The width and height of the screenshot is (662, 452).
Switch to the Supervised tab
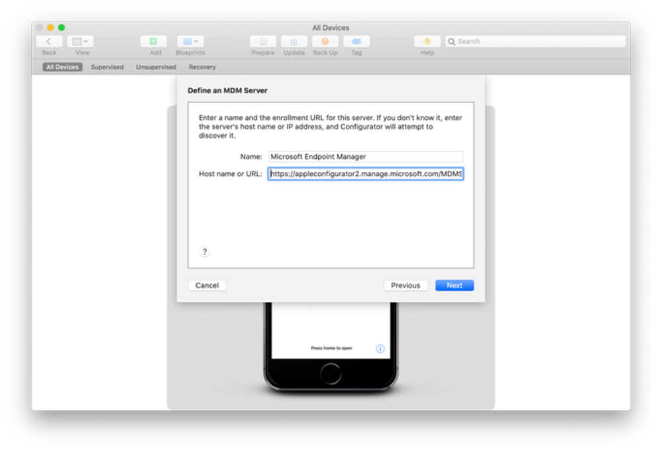click(107, 67)
